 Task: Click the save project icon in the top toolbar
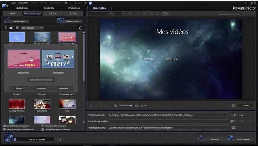pyautogui.click(x=66, y=3)
